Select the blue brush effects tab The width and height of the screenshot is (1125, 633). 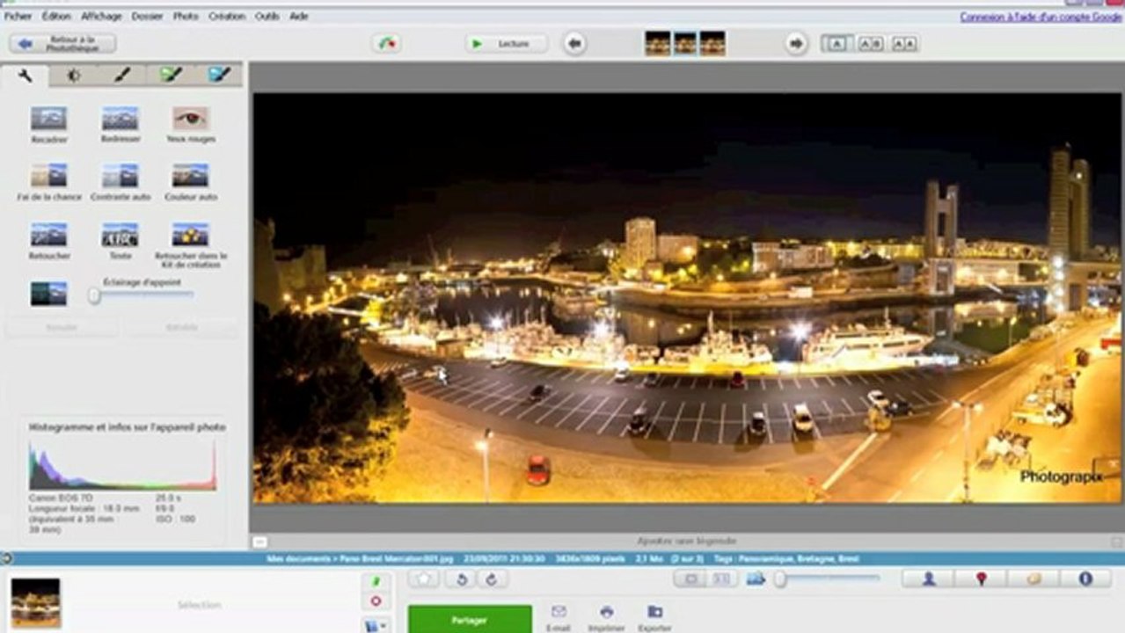[x=219, y=75]
